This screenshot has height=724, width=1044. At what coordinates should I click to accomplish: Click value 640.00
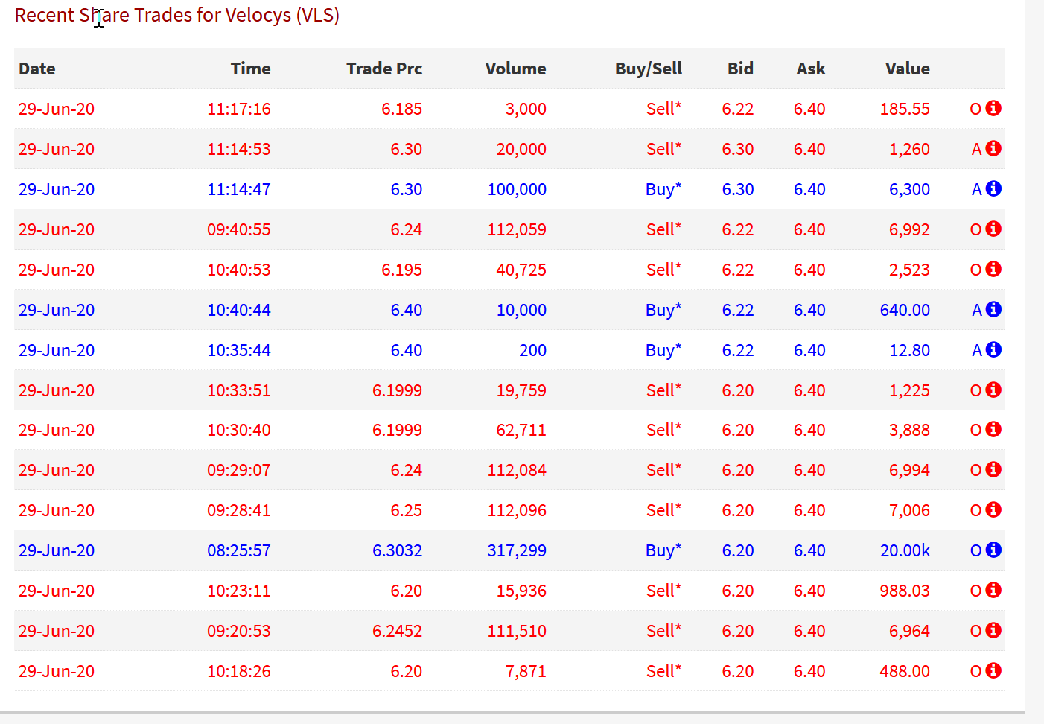(x=905, y=310)
